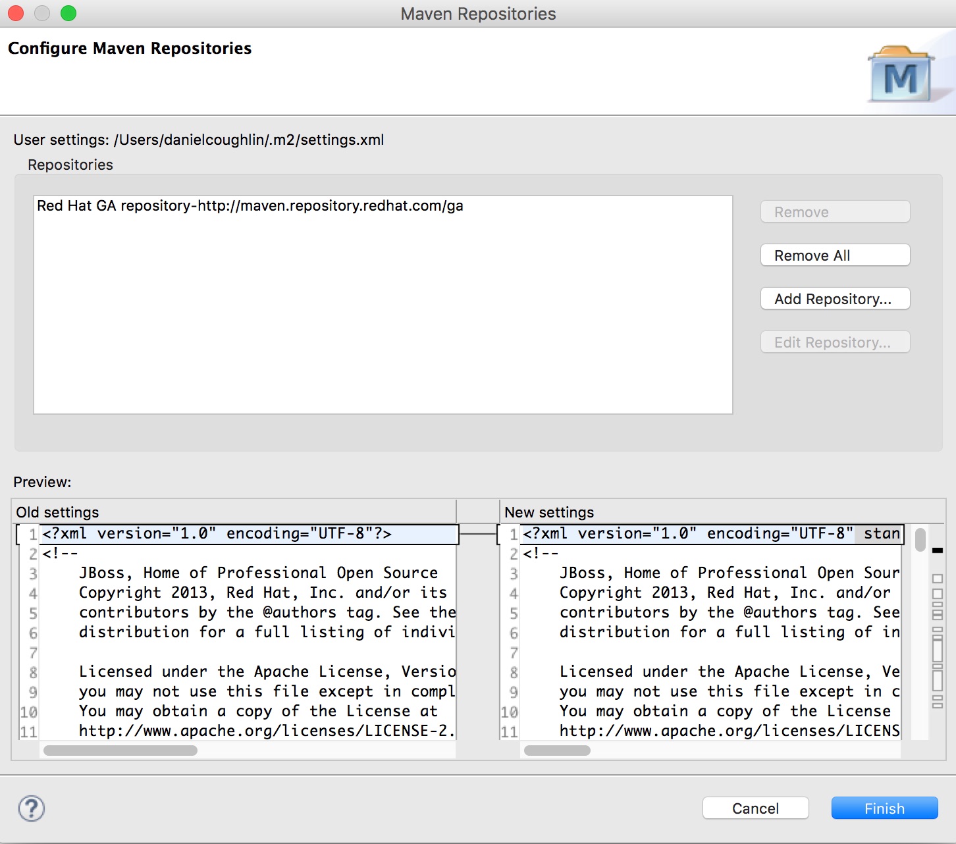Image resolution: width=956 pixels, height=844 pixels.
Task: Click line 1 XML declaration in Old settings
Action: click(x=217, y=534)
